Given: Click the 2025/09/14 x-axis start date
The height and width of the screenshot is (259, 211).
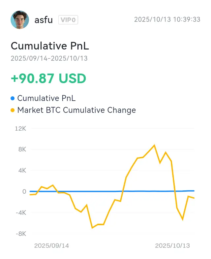Looking at the screenshot, I should 52,246.
